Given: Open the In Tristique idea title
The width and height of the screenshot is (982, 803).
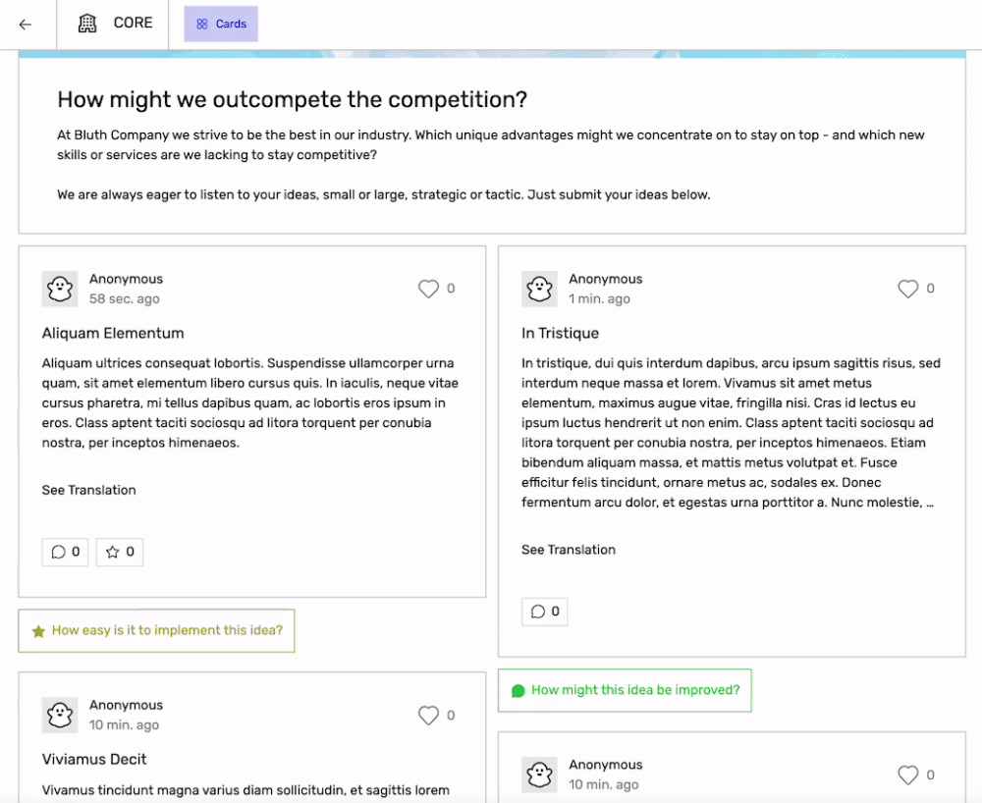Looking at the screenshot, I should [560, 333].
